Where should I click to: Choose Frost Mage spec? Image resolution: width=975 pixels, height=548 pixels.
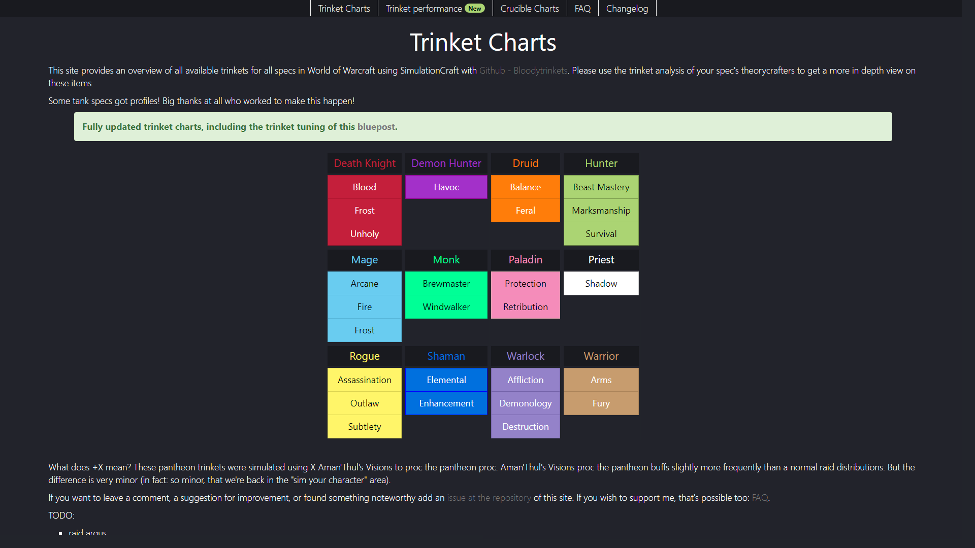pyautogui.click(x=365, y=330)
